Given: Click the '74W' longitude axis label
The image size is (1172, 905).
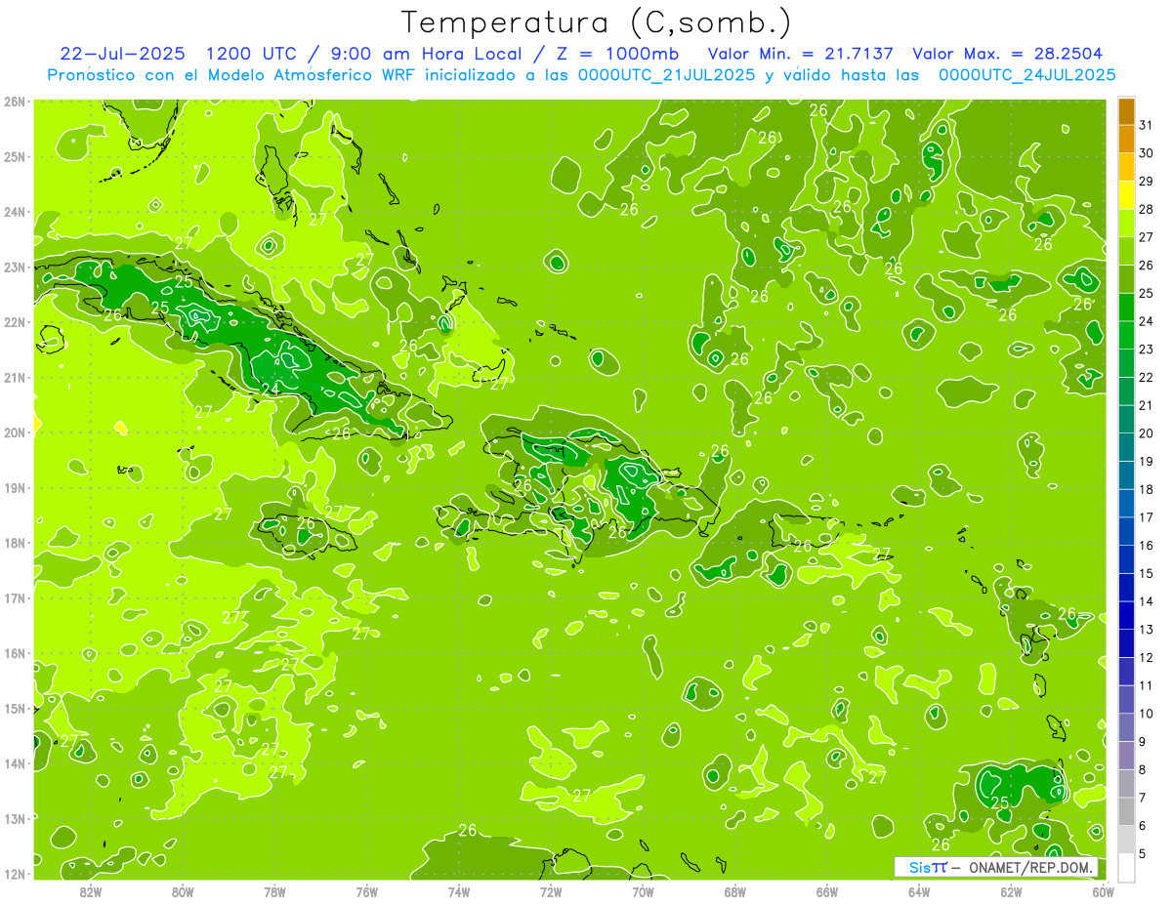Looking at the screenshot, I should coord(459,891).
